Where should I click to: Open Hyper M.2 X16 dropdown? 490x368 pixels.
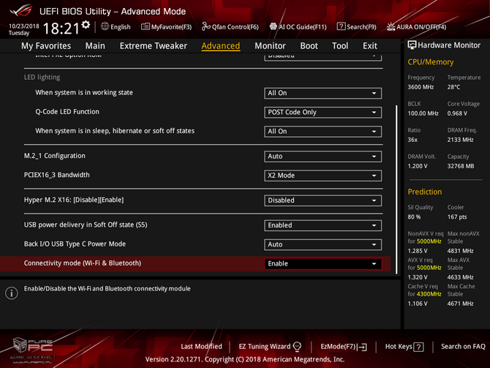(x=323, y=200)
